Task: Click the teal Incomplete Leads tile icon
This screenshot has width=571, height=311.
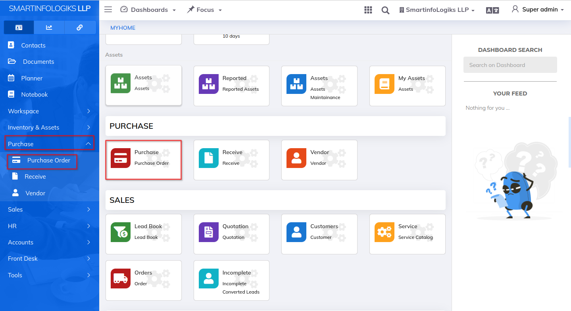Action: tap(209, 279)
